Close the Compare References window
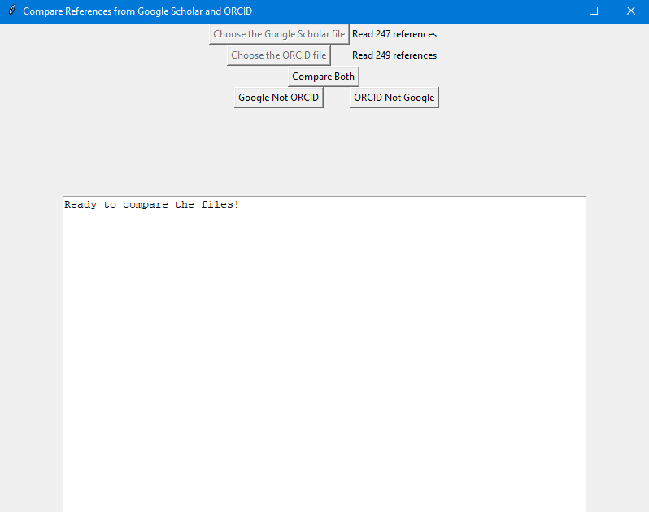This screenshot has width=649, height=512. point(630,11)
